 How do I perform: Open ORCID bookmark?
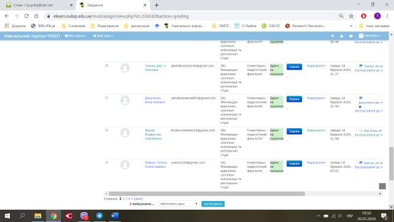pyautogui.click(x=271, y=26)
